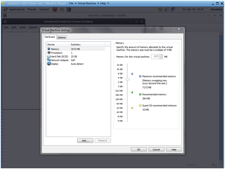Screen dimensions: 225x169
Task: Open the terminal's View menu
Action: [23, 27]
